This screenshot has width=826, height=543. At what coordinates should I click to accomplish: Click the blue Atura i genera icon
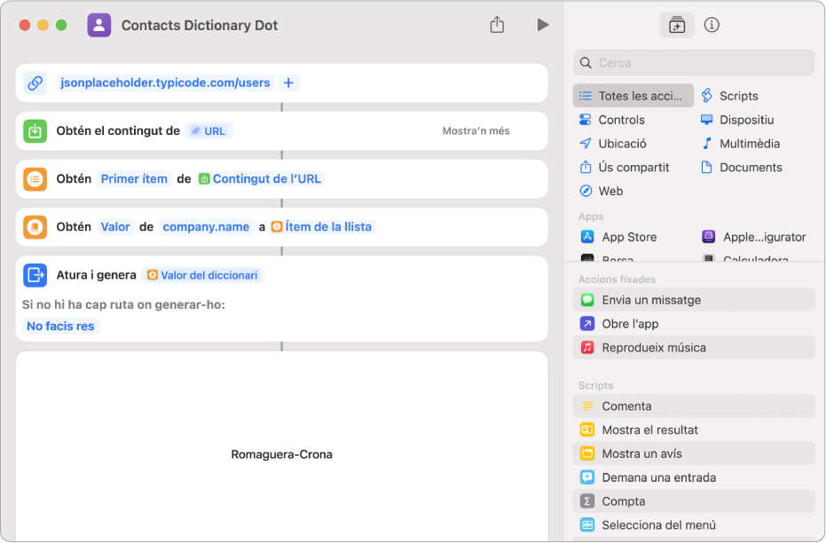[x=35, y=275]
